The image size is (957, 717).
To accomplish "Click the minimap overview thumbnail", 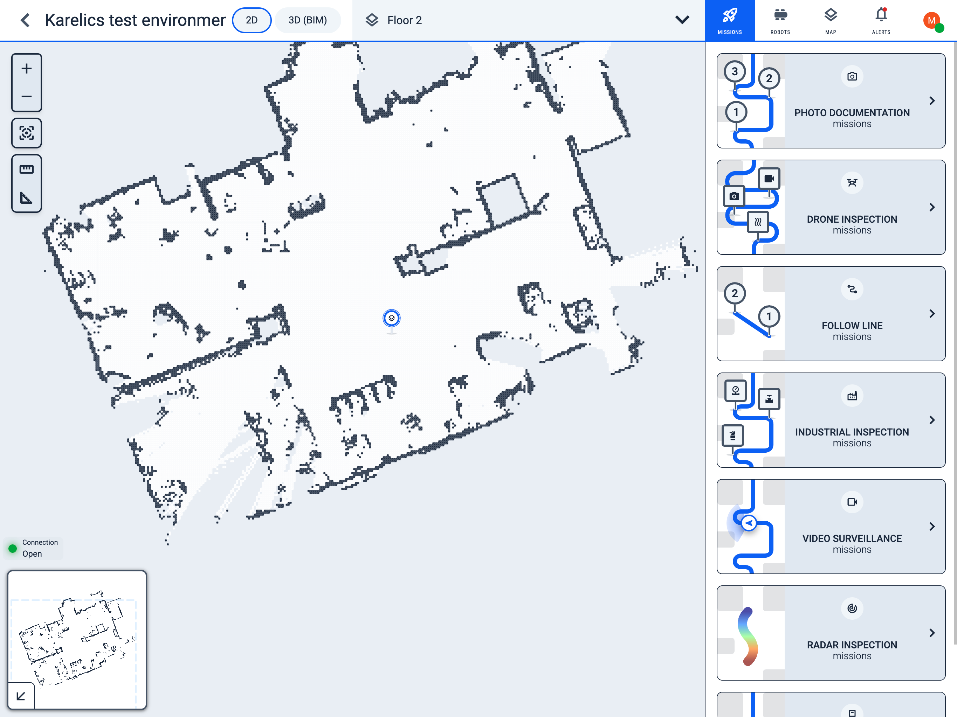I will tap(77, 640).
